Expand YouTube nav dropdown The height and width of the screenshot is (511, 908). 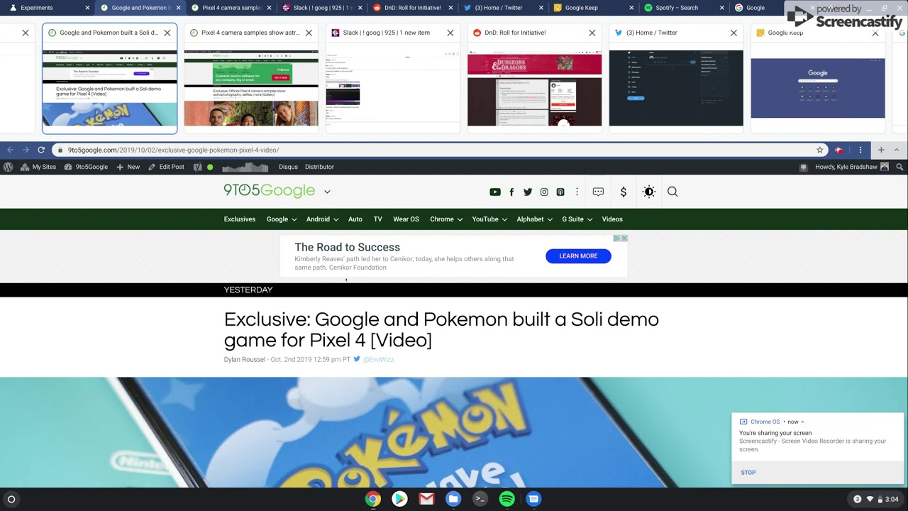tap(504, 219)
